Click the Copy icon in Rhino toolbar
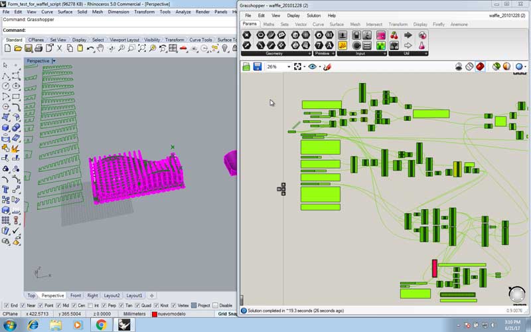The image size is (531, 332). [x=70, y=48]
